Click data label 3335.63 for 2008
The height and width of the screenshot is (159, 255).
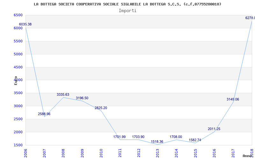click(63, 94)
